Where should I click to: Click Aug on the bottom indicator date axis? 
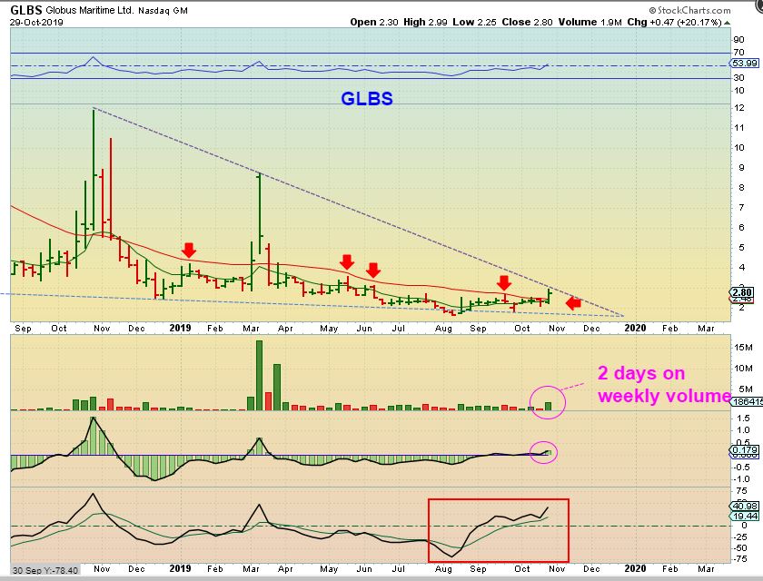pos(443,569)
